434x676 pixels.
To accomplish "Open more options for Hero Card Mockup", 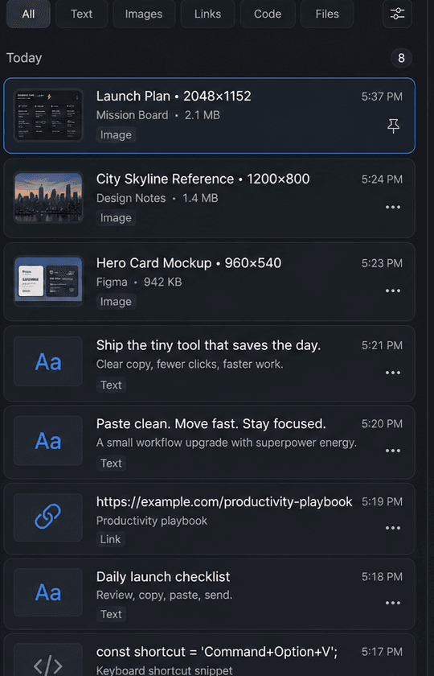I will [393, 291].
